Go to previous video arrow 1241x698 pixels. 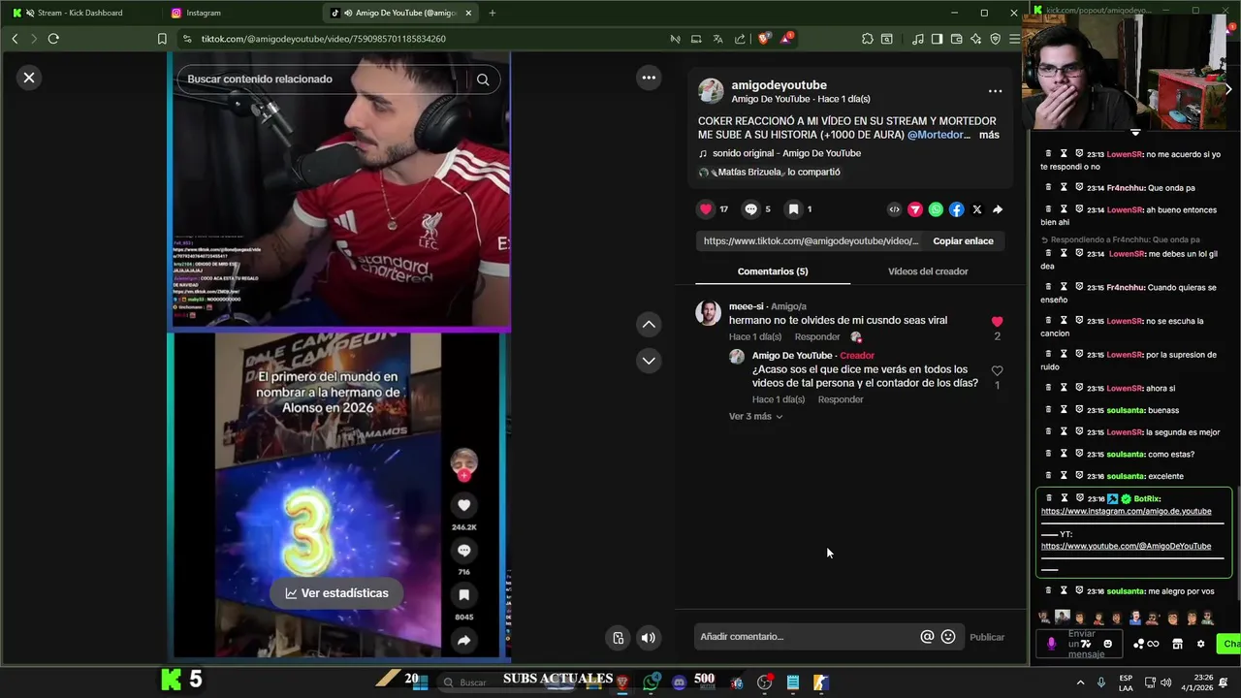649,324
